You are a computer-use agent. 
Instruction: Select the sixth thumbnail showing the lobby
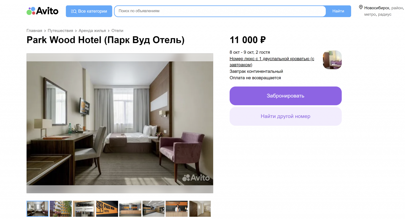pos(153,209)
